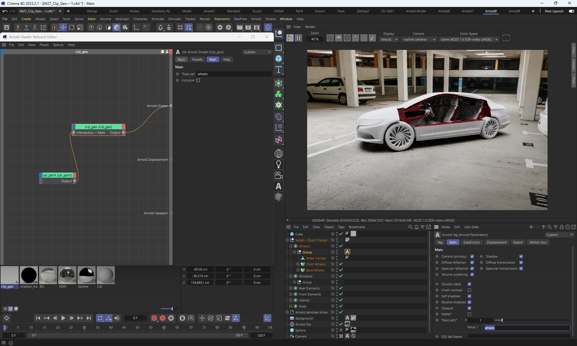Enable the Inclusive checkbox
Viewport: 577px width, 346px height.
(198, 80)
